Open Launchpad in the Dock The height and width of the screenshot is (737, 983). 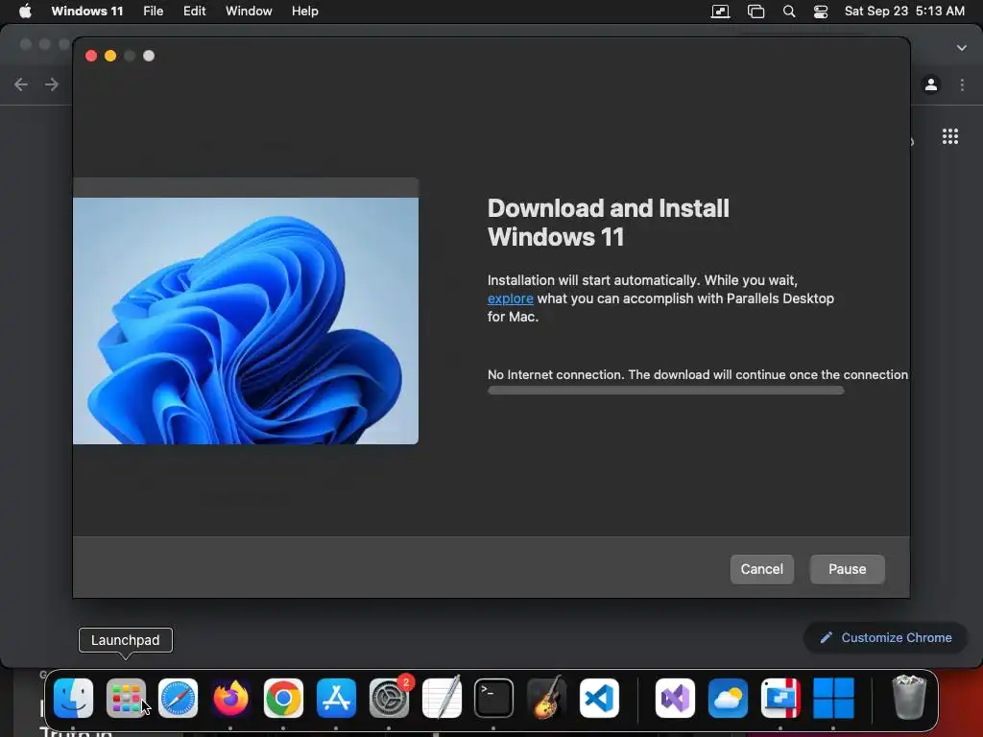pyautogui.click(x=126, y=698)
